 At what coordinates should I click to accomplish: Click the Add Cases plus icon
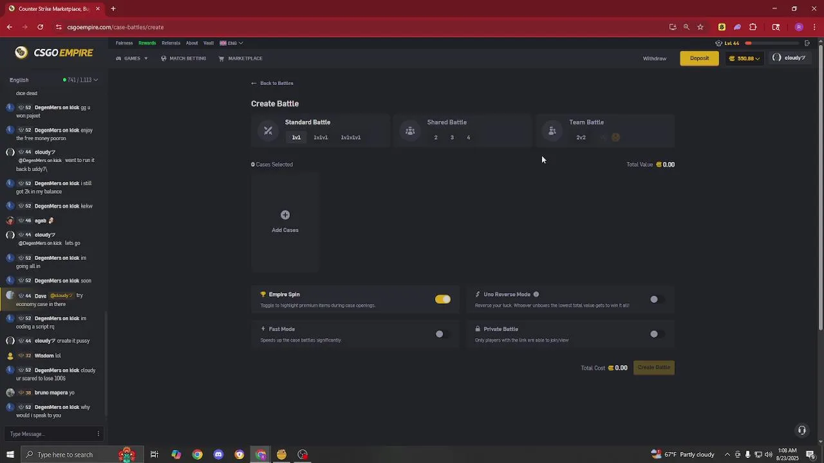[285, 215]
